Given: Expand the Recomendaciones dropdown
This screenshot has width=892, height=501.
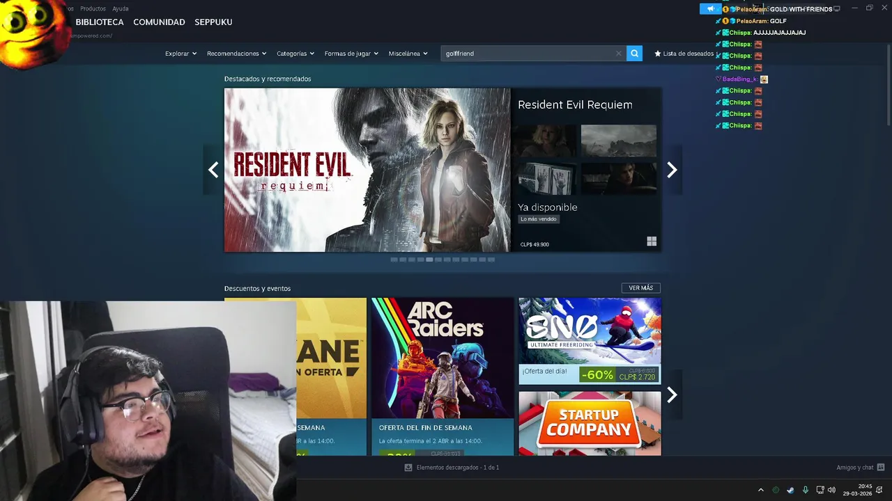Looking at the screenshot, I should tap(237, 54).
